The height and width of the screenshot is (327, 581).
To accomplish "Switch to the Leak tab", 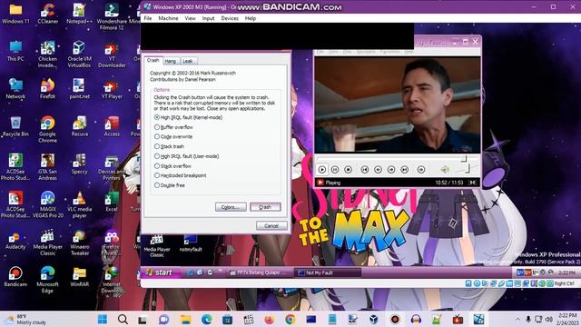I will (188, 61).
